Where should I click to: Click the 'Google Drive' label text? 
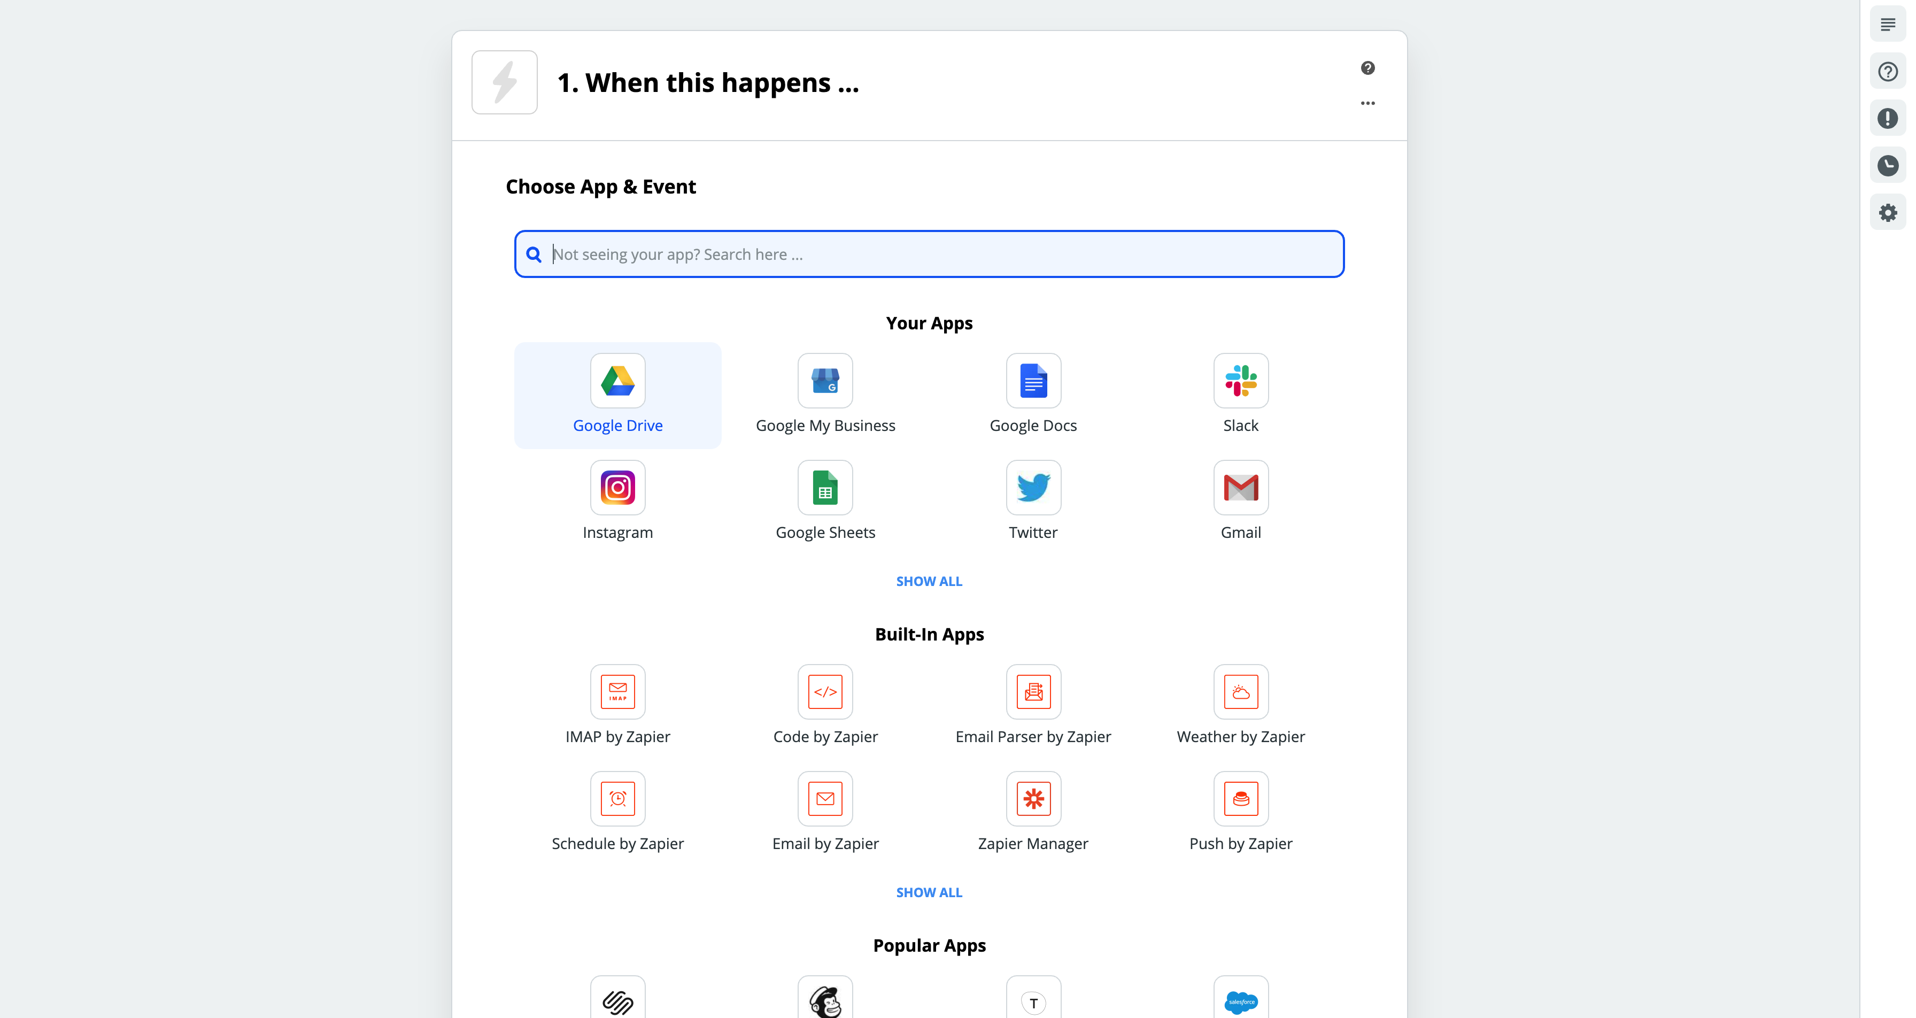point(617,426)
